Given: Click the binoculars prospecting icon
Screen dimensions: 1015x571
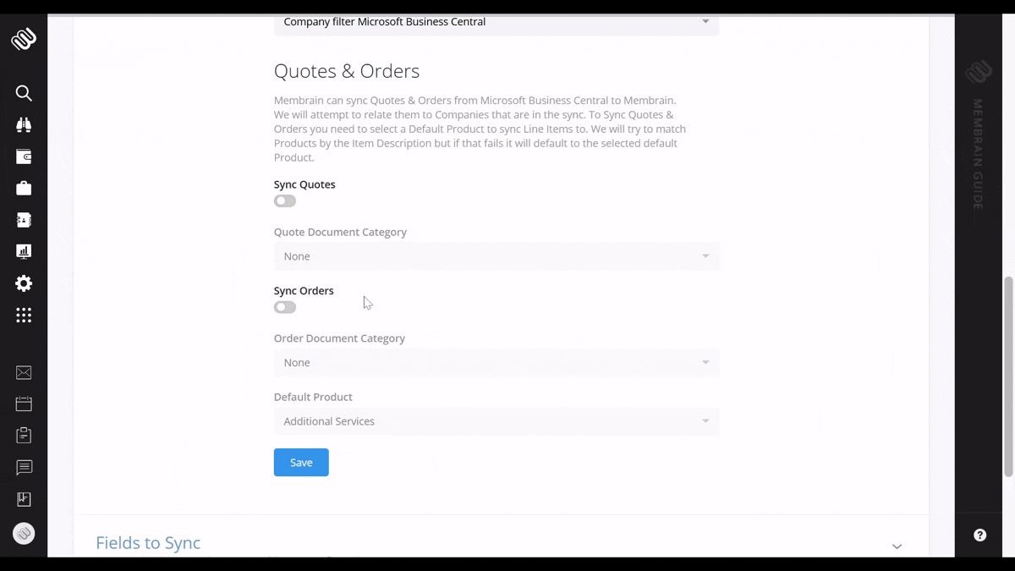Looking at the screenshot, I should 24,125.
